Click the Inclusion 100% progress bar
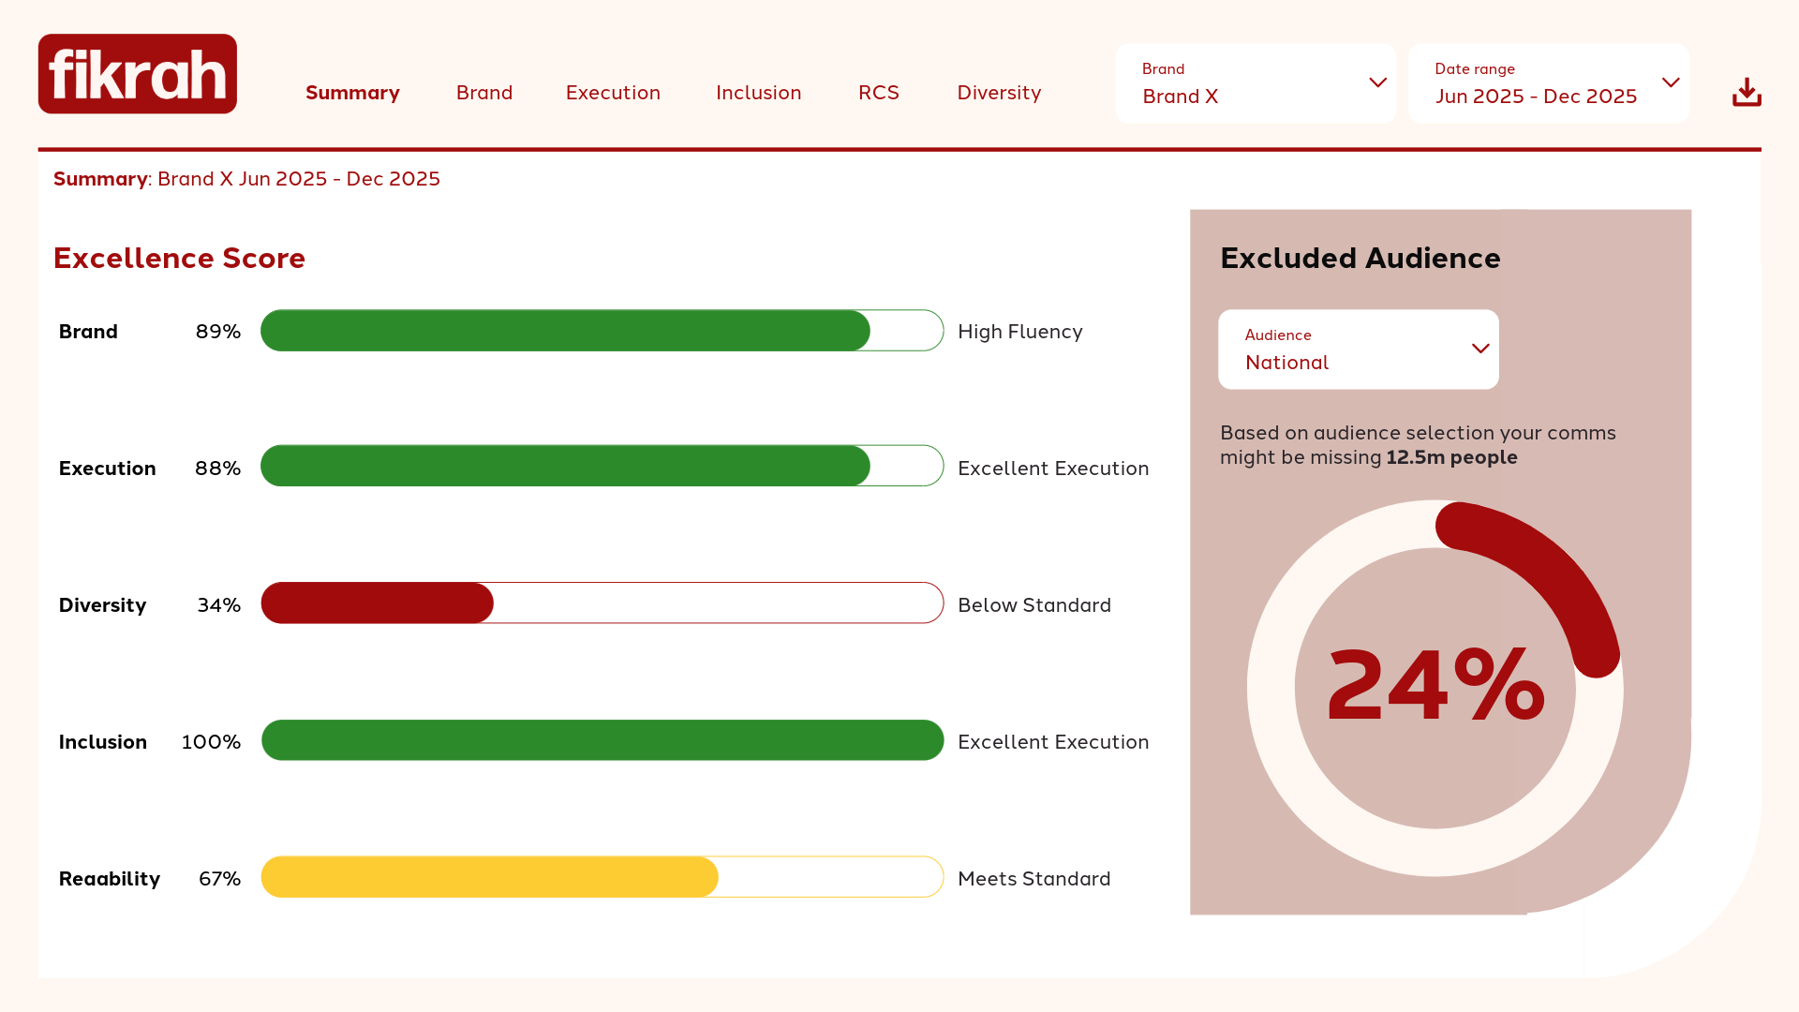The image size is (1799, 1012). (x=602, y=740)
